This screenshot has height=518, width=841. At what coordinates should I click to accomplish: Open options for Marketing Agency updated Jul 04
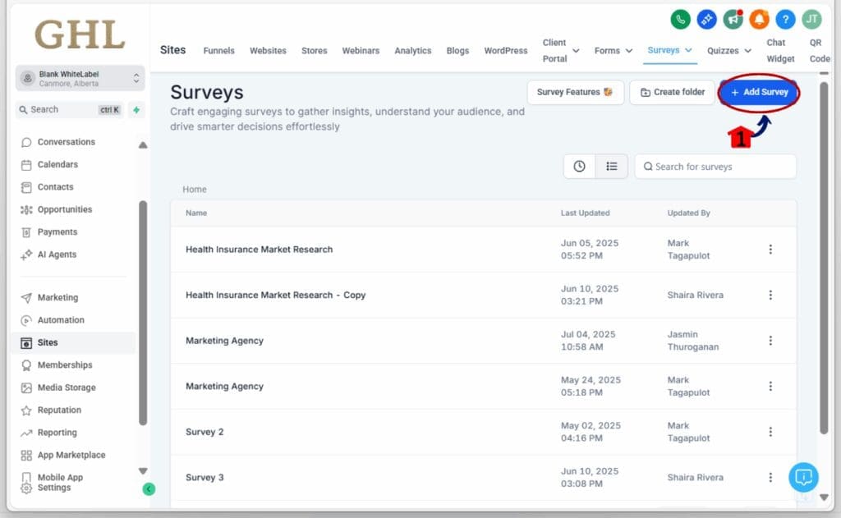coord(770,341)
